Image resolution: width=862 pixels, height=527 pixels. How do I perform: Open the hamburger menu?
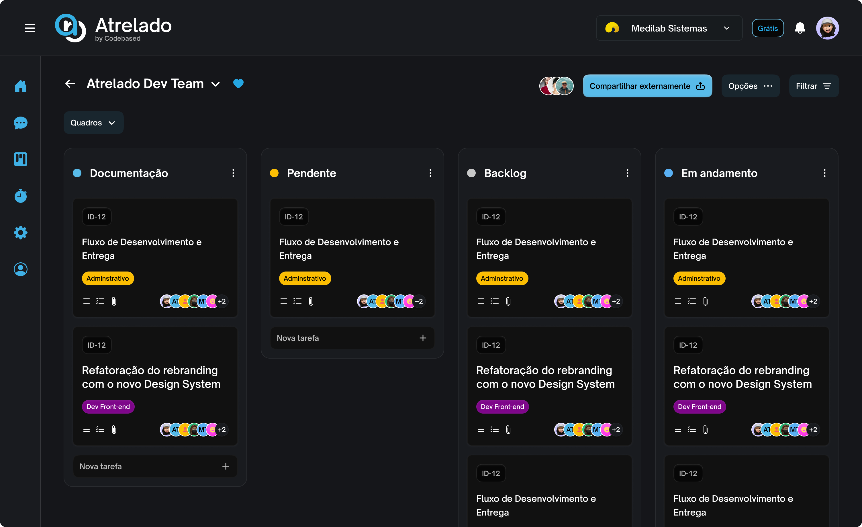(x=30, y=28)
